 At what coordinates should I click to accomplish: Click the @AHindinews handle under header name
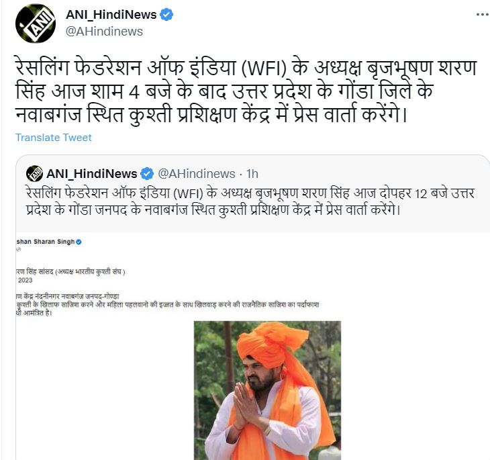coord(104,32)
